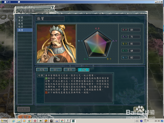Open the tab left of 個人
This screenshot has height=123, width=164.
click(x=42, y=70)
